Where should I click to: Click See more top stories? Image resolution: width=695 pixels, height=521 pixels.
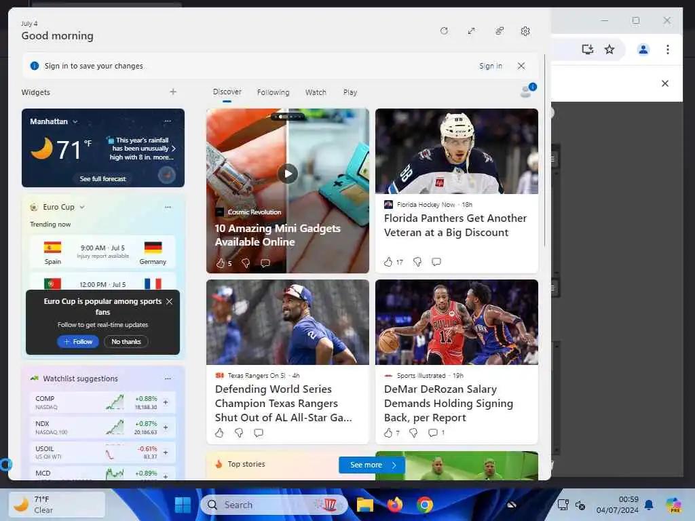[372, 465]
